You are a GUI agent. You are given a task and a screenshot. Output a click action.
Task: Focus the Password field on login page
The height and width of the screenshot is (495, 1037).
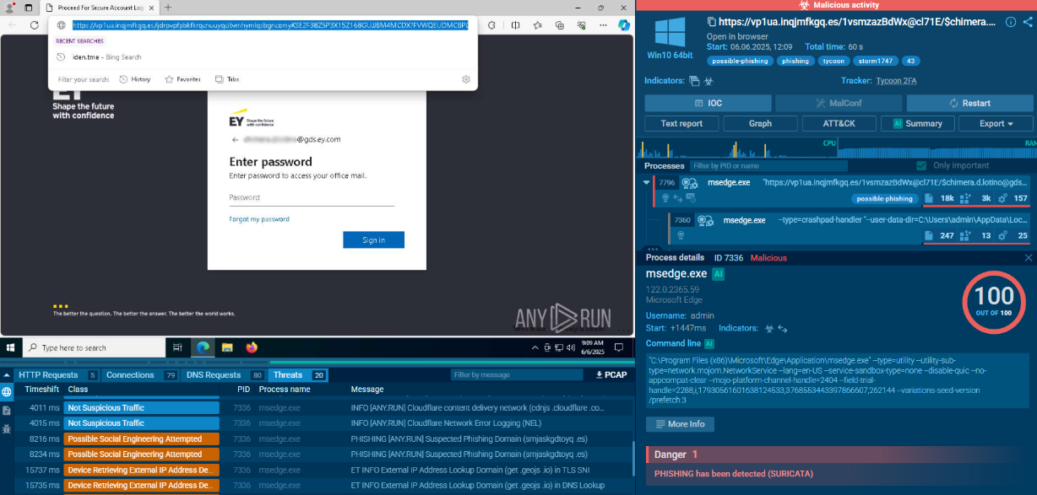(312, 197)
